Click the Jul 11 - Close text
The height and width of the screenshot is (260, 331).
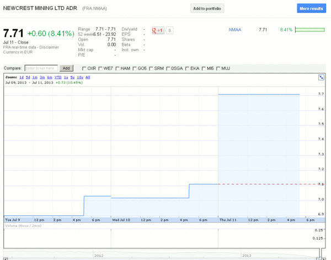pyautogui.click(x=15, y=42)
